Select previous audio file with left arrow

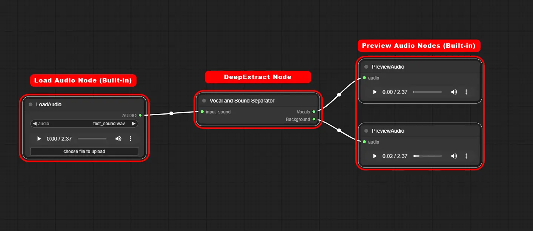(35, 124)
